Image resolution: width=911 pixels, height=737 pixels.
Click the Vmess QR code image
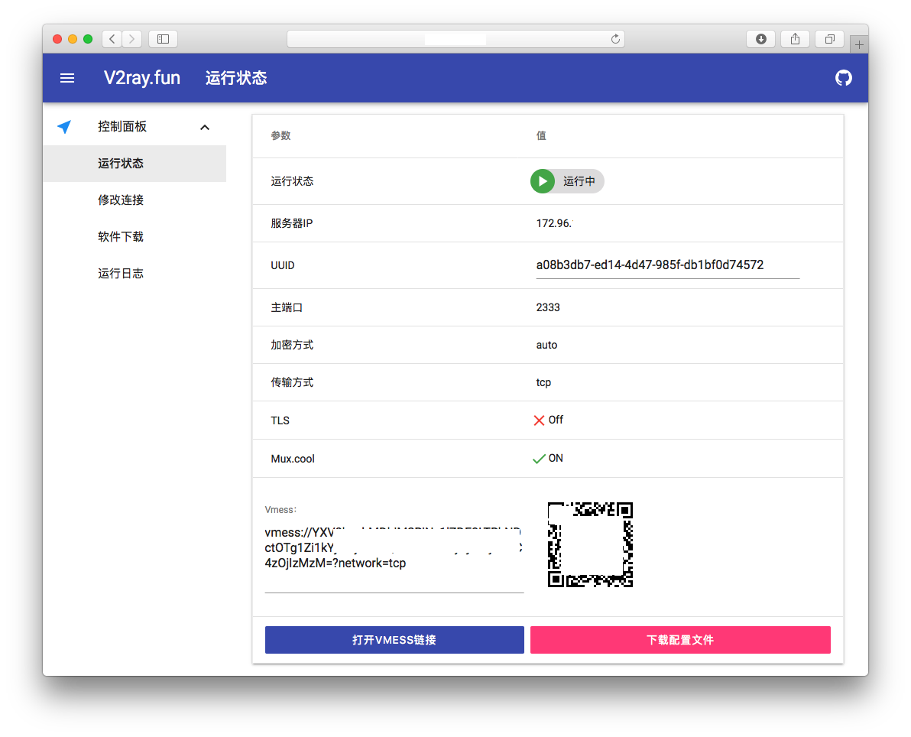tap(590, 544)
